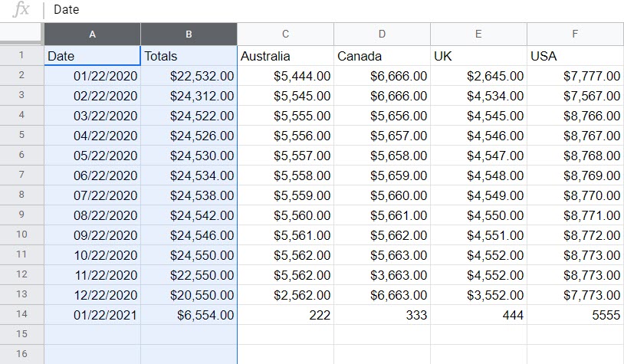Click the cell with value 5555

click(575, 315)
